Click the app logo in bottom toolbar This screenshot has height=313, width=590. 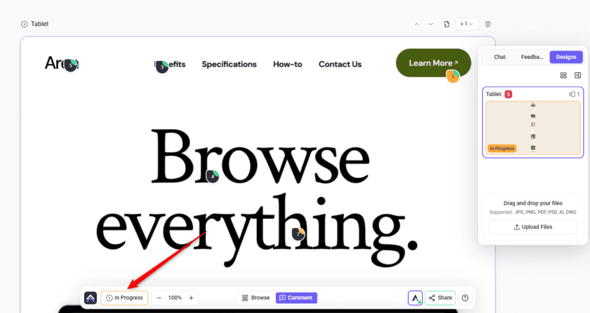[90, 298]
